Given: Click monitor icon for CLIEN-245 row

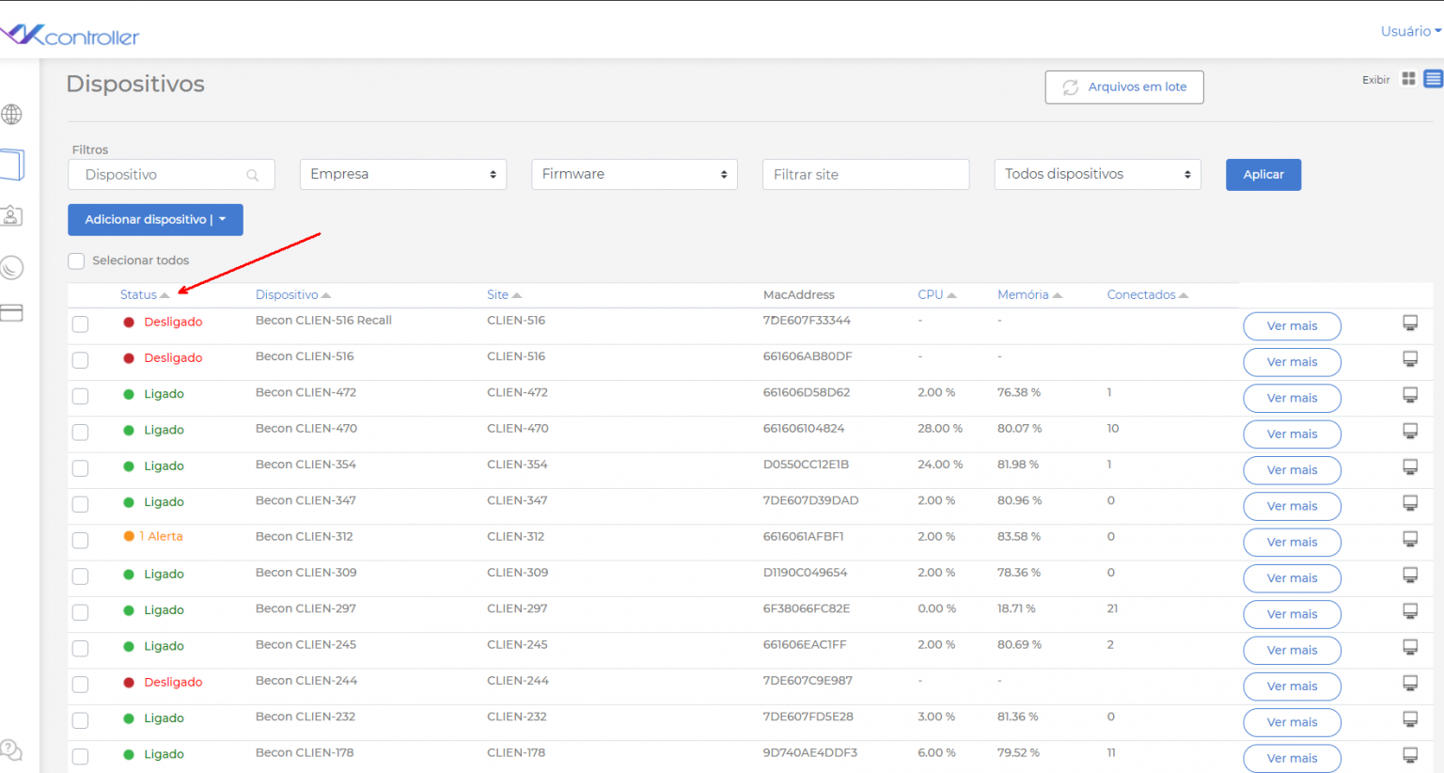Looking at the screenshot, I should tap(1410, 647).
